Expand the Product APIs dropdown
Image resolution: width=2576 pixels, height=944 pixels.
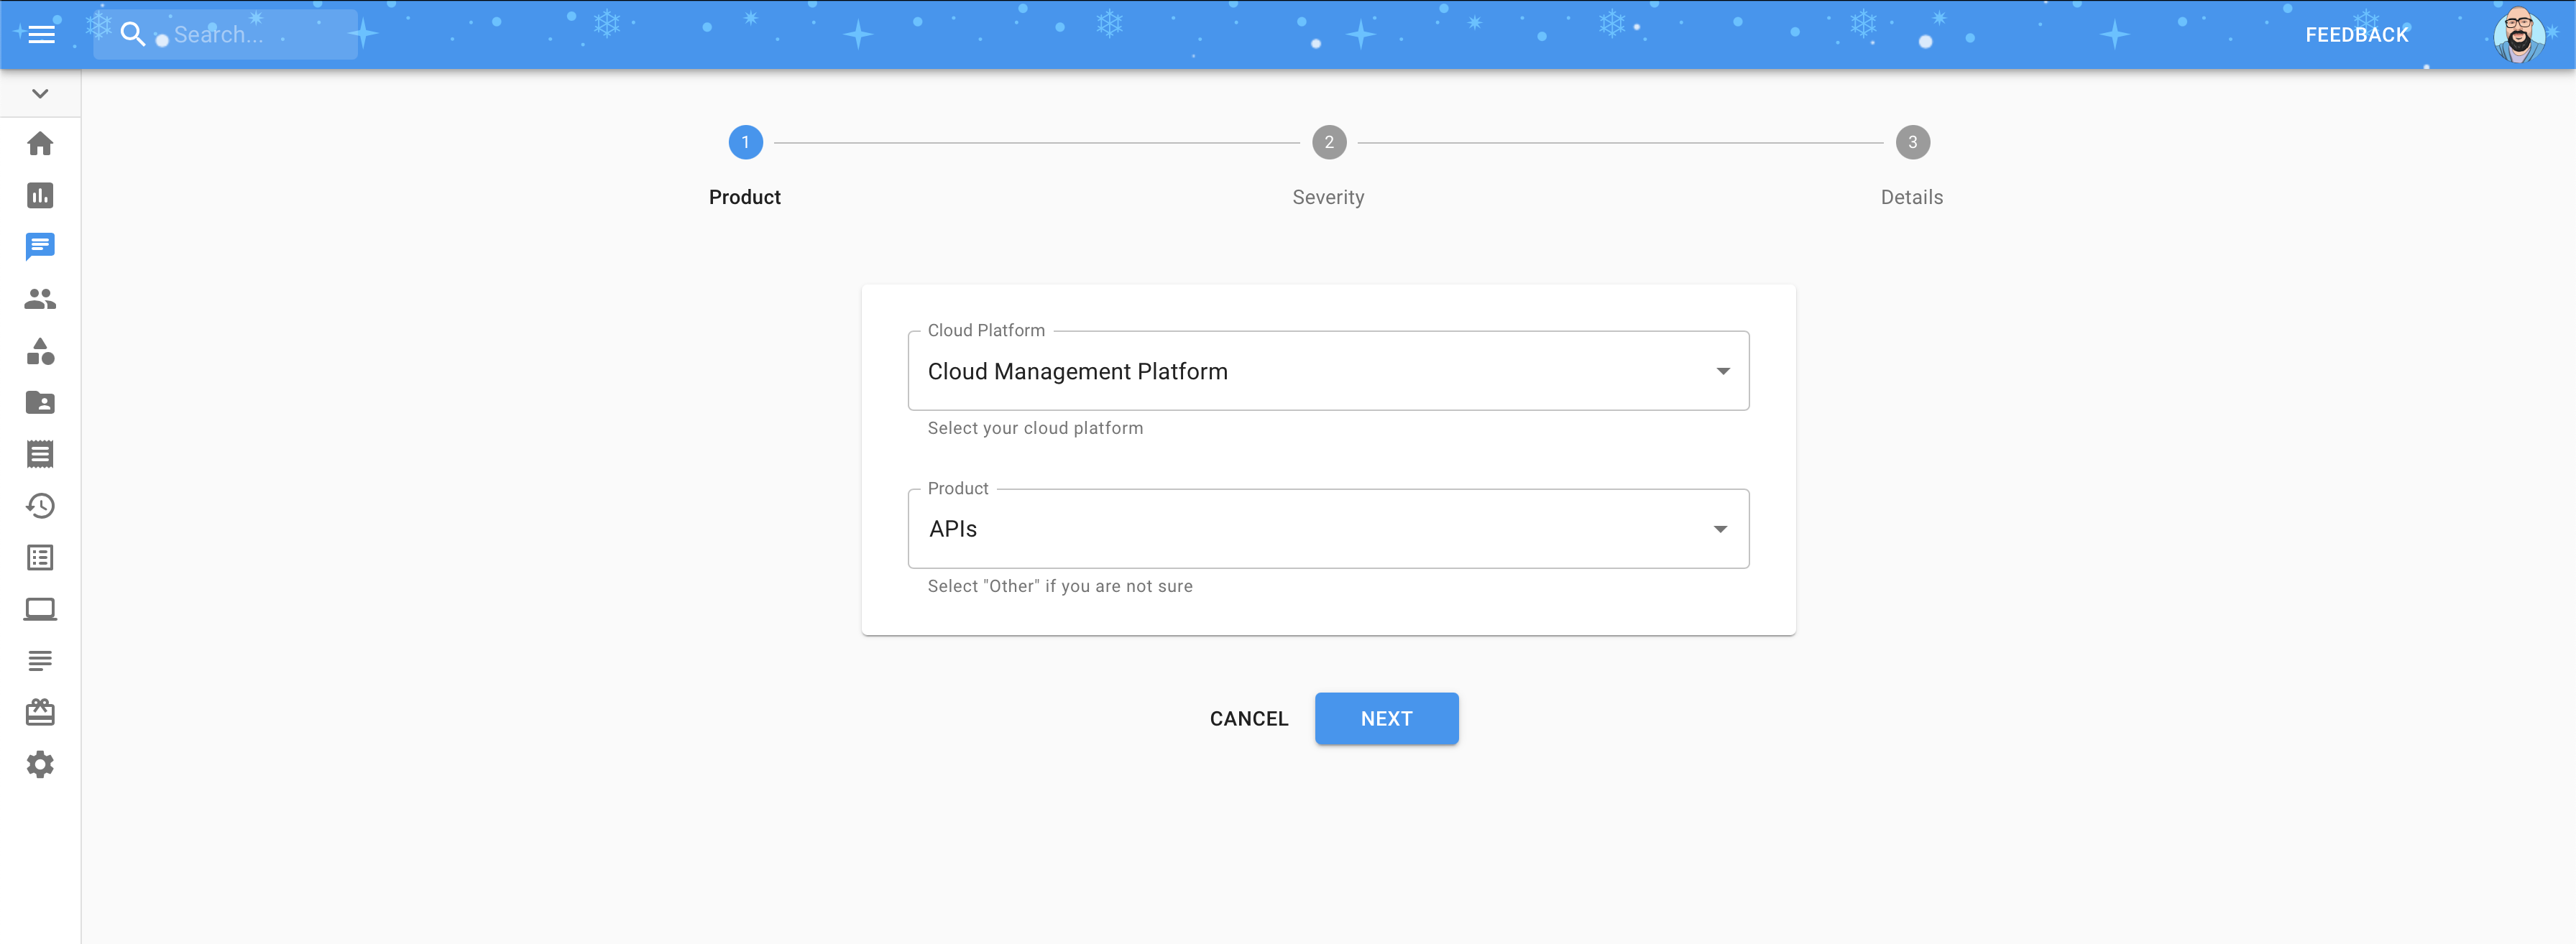pyautogui.click(x=1328, y=529)
